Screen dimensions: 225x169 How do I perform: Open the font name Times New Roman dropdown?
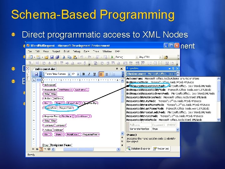click(x=69, y=74)
